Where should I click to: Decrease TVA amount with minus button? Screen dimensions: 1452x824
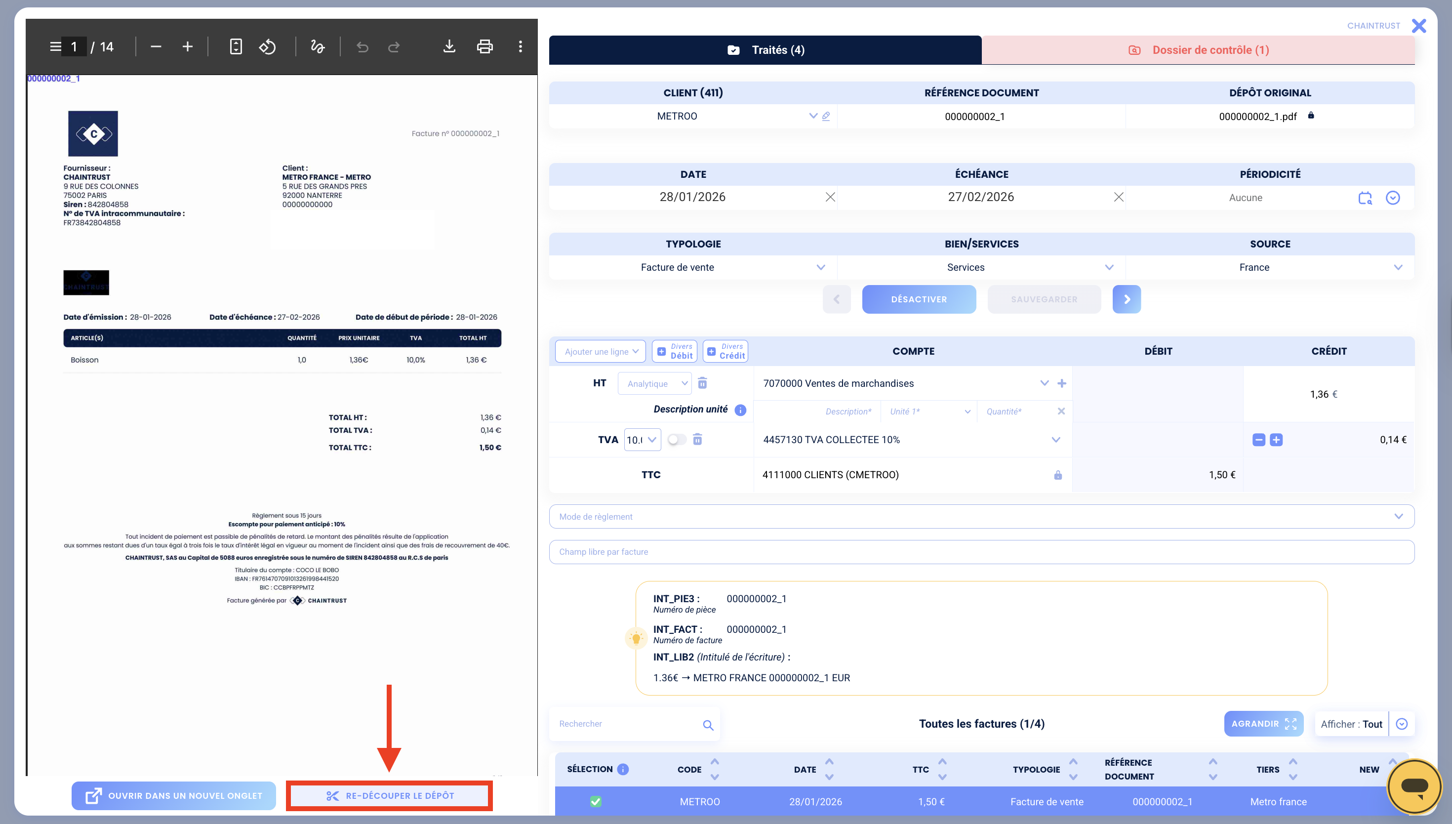tap(1258, 440)
